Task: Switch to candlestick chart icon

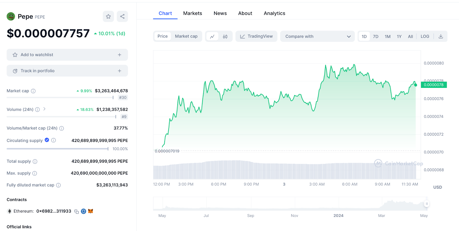Action: pyautogui.click(x=225, y=36)
